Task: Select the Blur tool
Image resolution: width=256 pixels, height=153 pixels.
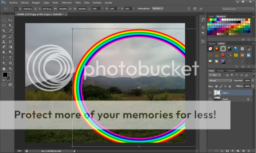Action: click(4, 52)
